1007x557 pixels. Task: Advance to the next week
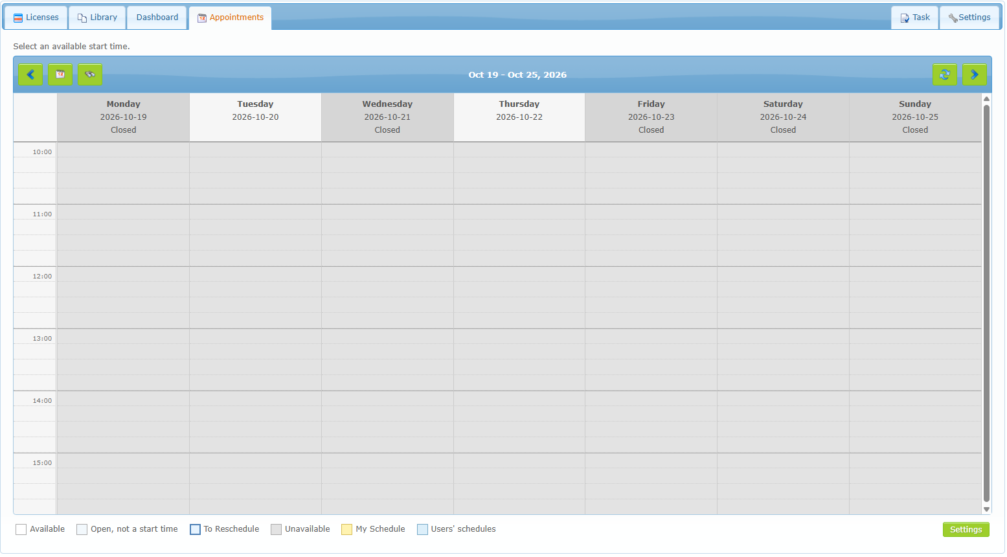coord(975,74)
